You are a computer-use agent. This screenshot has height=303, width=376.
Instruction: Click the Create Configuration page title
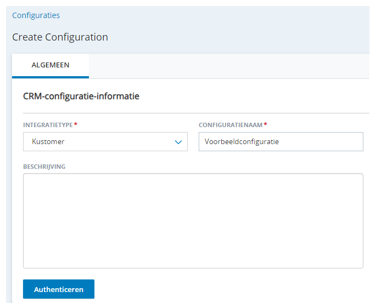point(60,37)
